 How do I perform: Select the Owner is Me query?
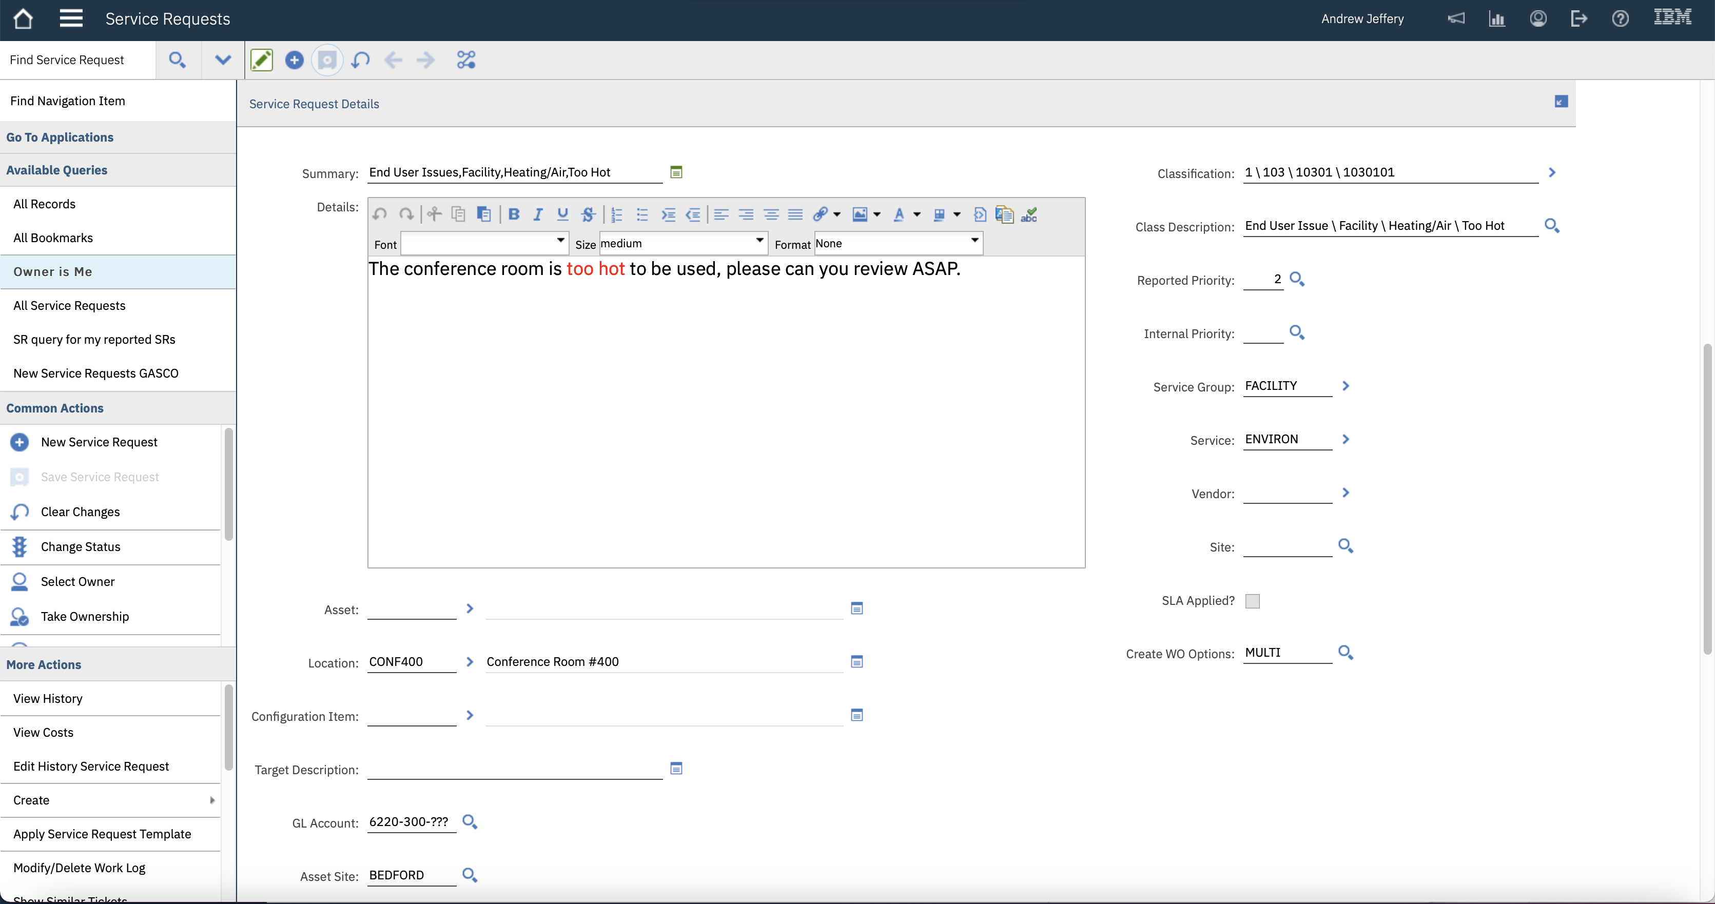click(52, 271)
